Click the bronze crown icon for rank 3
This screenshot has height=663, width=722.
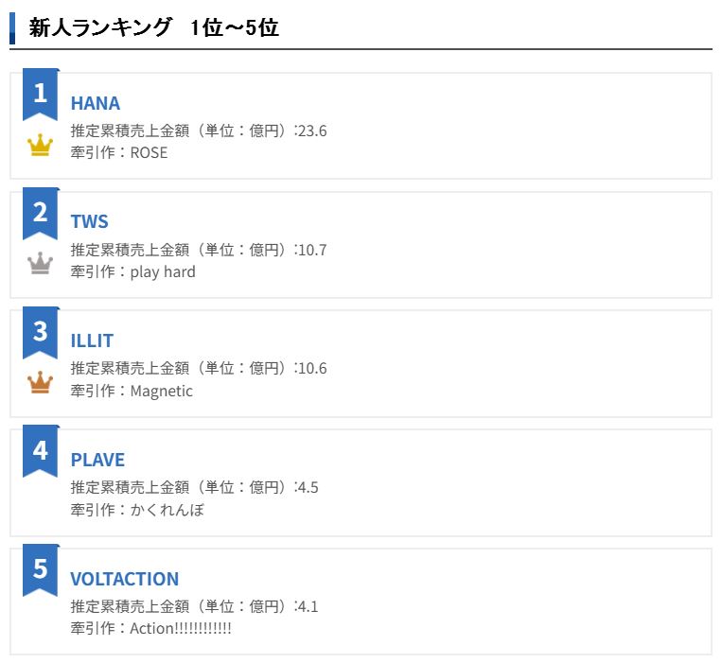40,382
